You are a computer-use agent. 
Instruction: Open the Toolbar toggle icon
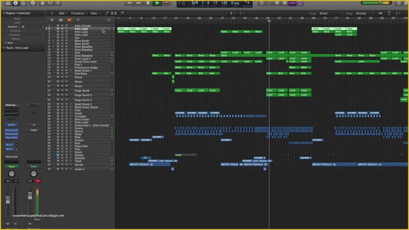23,3
